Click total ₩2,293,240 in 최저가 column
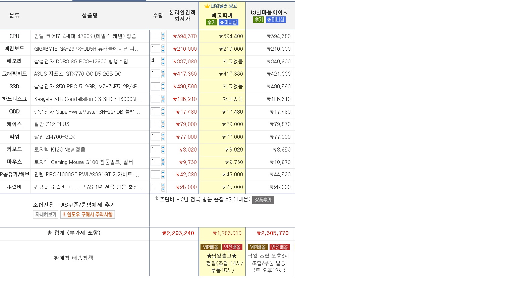 pos(178,233)
